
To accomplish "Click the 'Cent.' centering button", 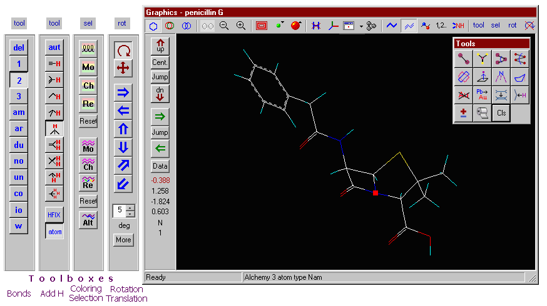I will (x=160, y=62).
